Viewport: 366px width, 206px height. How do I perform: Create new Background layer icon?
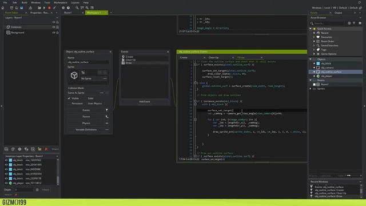point(6,149)
